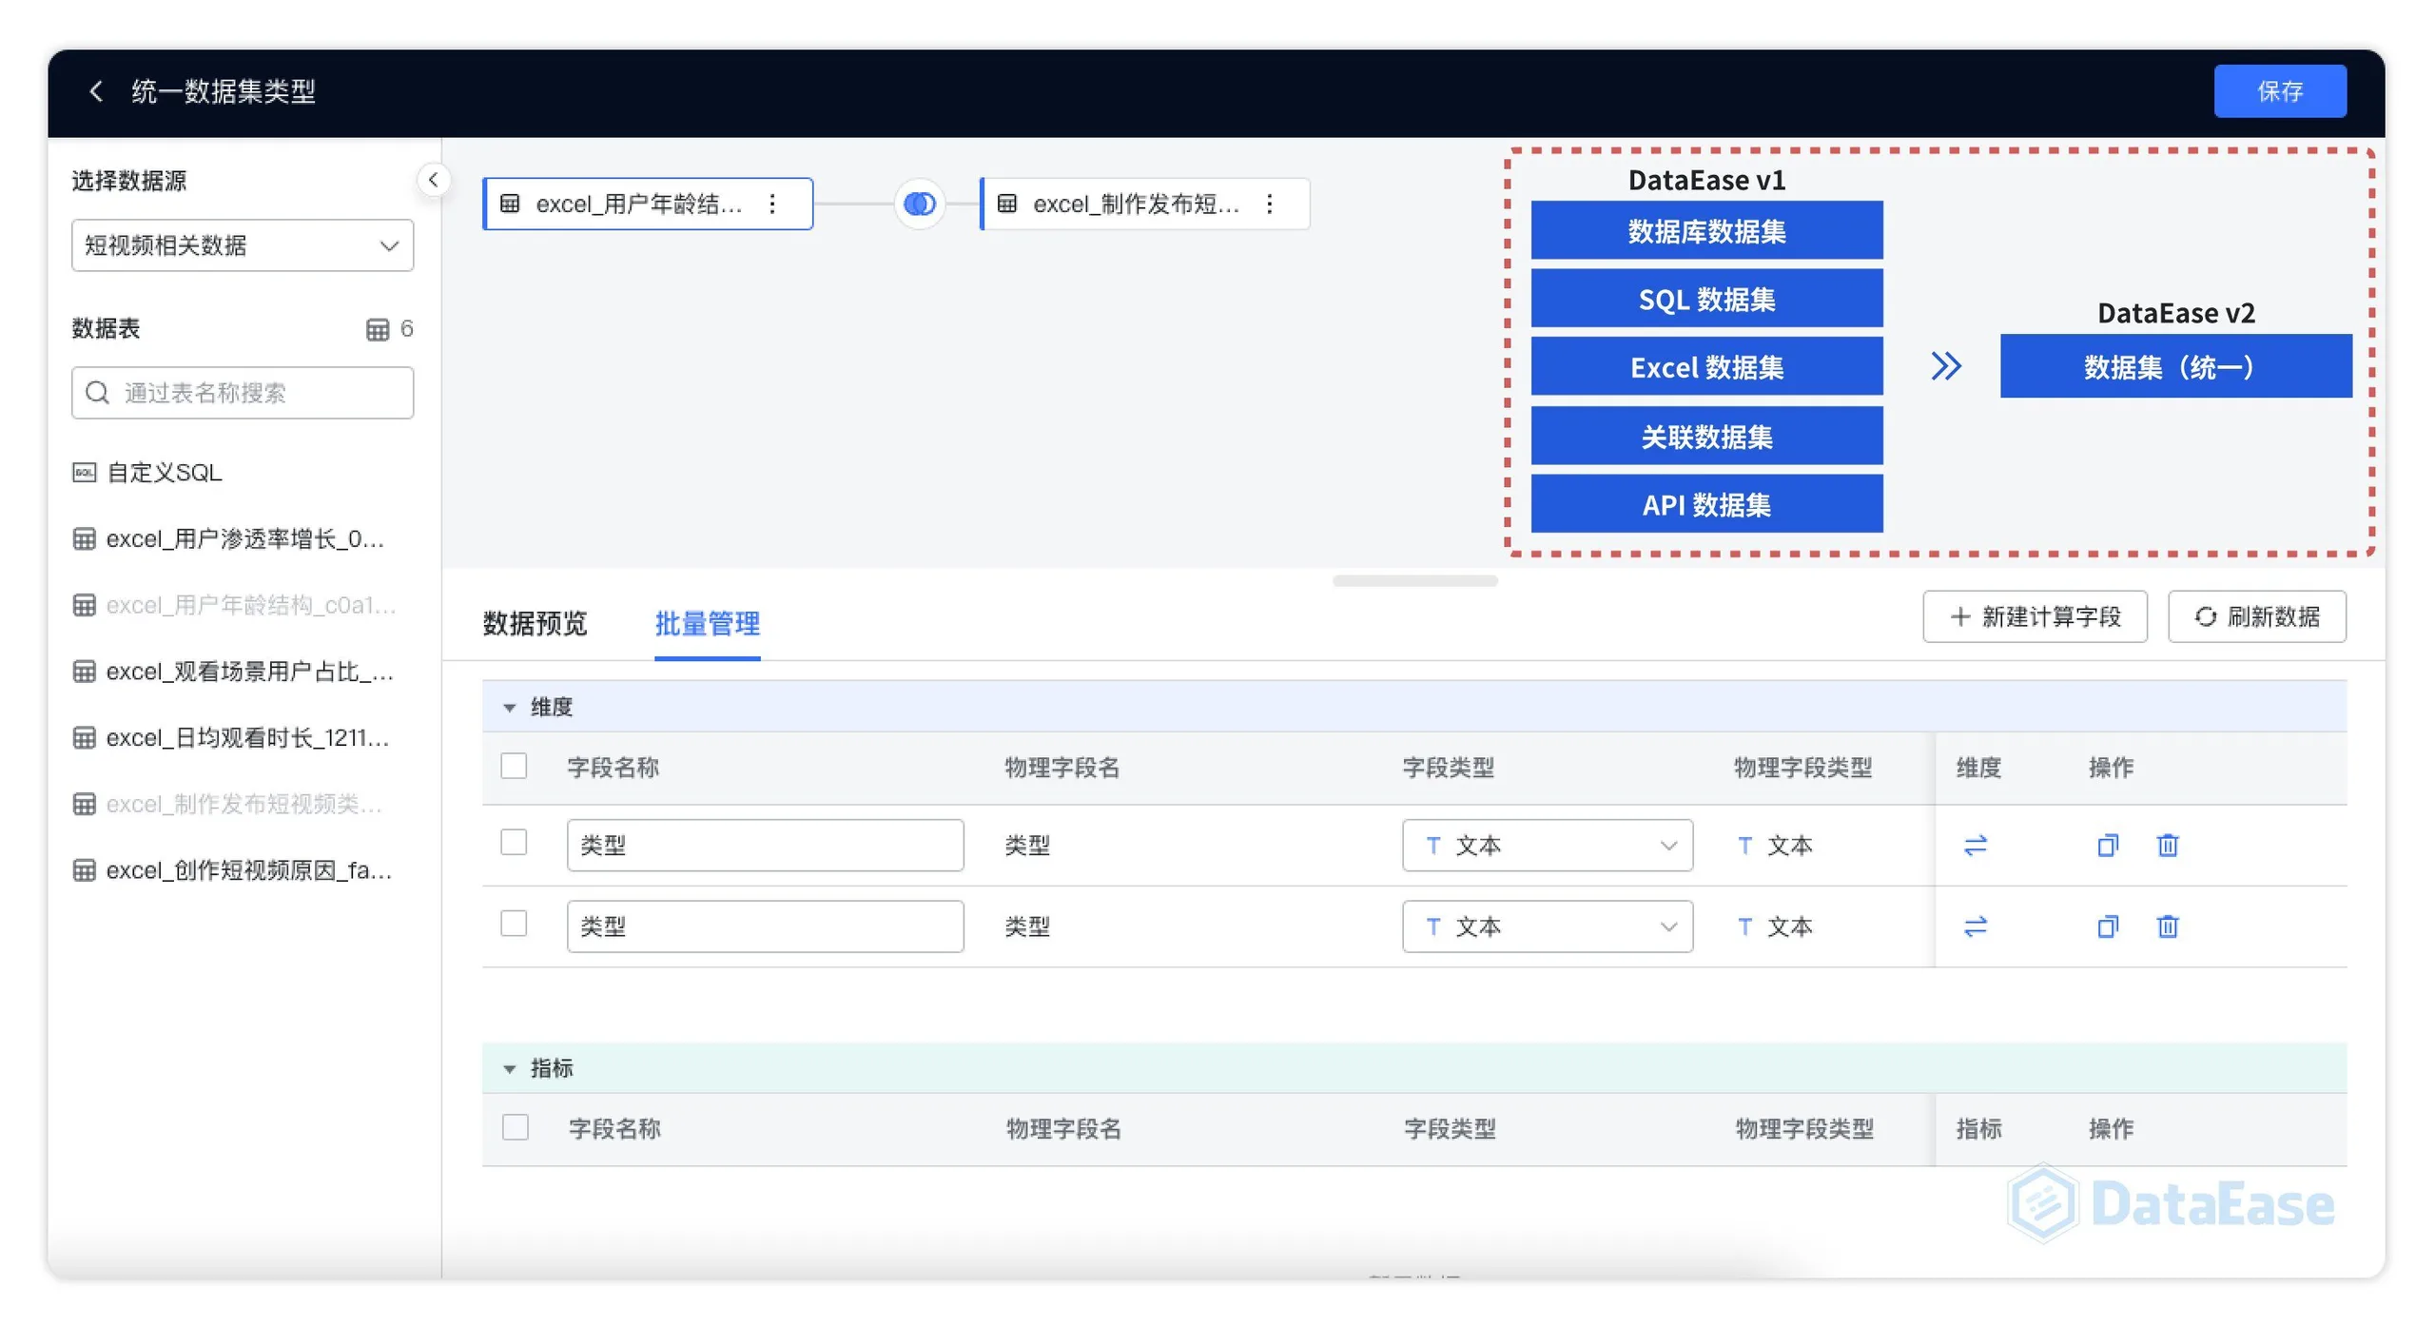The height and width of the screenshot is (1326, 2435).
Task: Click the table count icon beside 6
Action: pyautogui.click(x=378, y=329)
